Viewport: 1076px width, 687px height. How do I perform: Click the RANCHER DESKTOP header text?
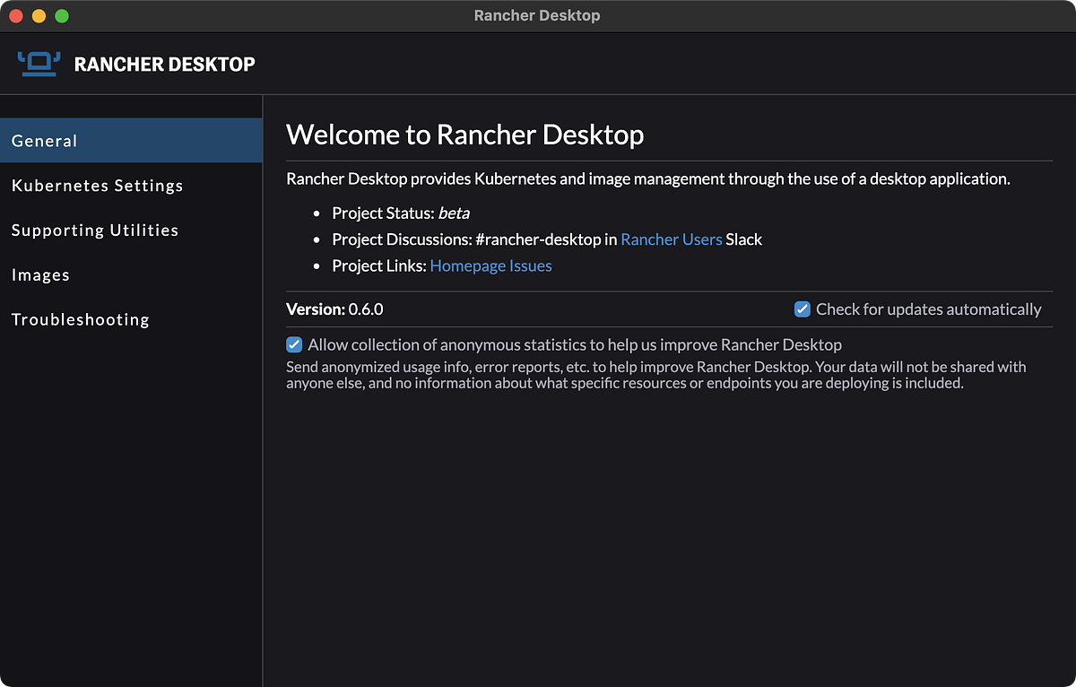click(165, 64)
